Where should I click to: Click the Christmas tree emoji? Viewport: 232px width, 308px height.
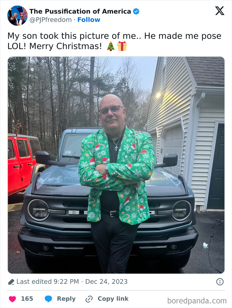[111, 46]
